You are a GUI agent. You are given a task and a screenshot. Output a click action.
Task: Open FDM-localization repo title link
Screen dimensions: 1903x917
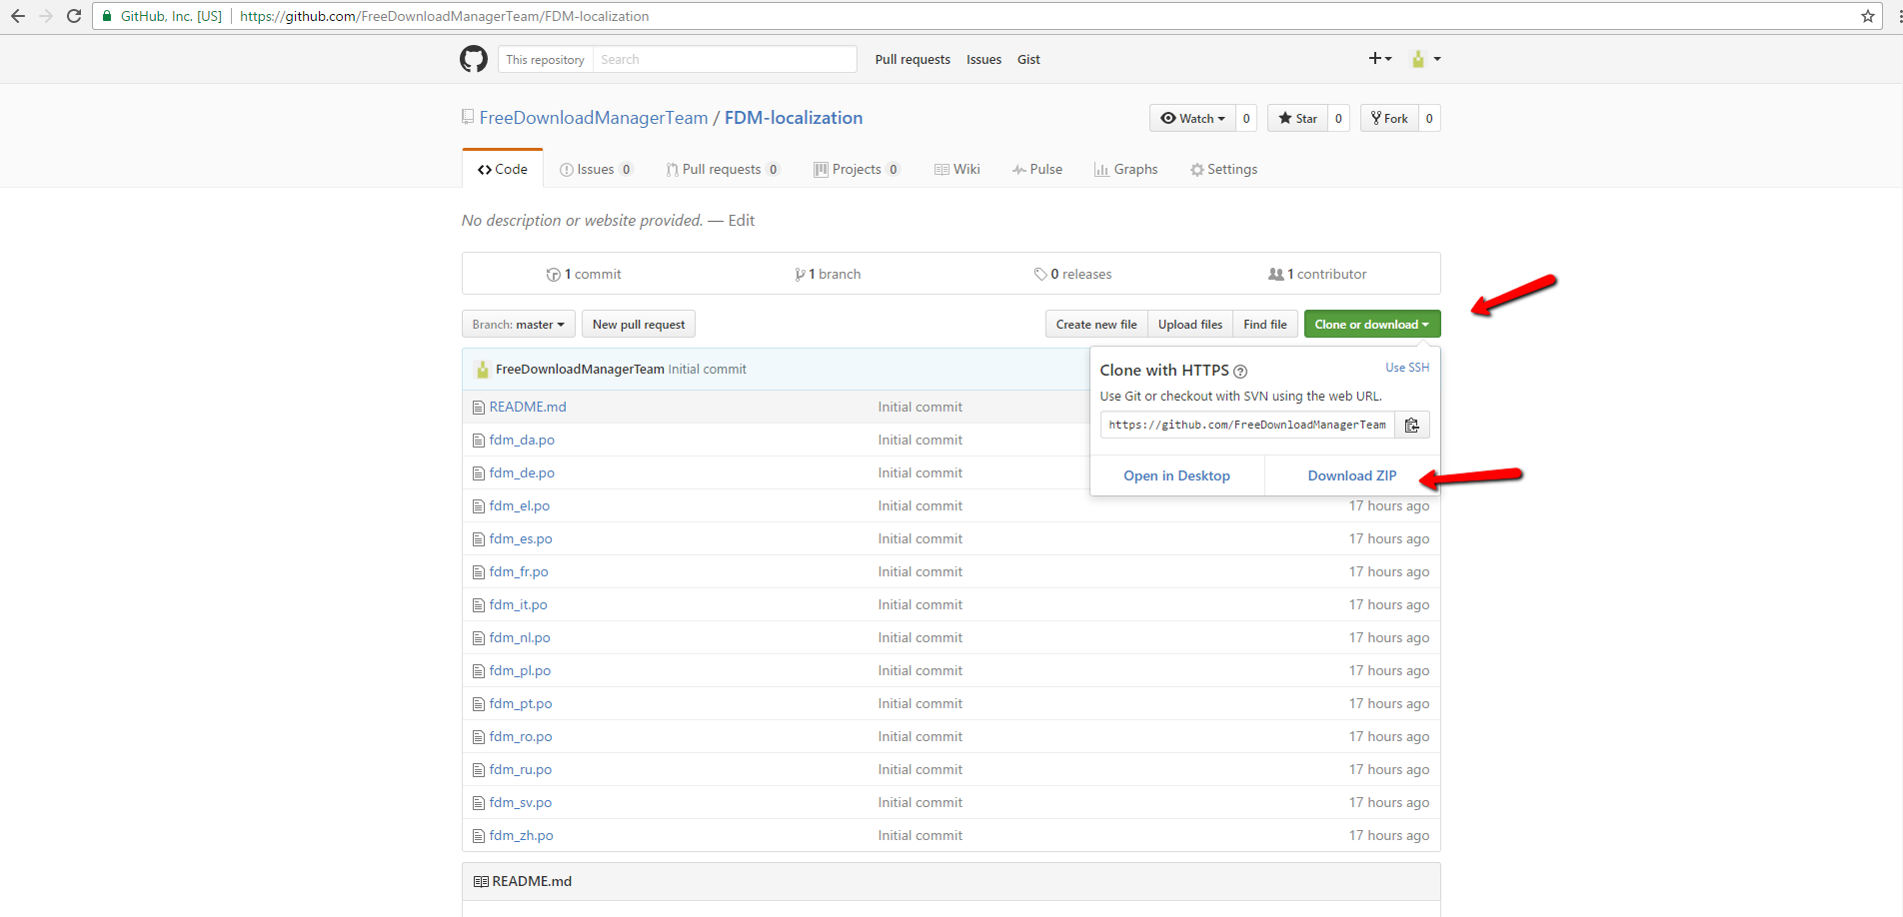[794, 118]
